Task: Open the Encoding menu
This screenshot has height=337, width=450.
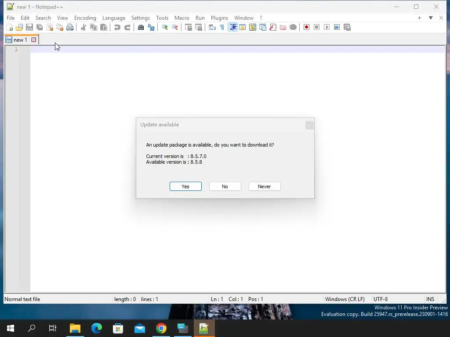Action: click(x=85, y=18)
